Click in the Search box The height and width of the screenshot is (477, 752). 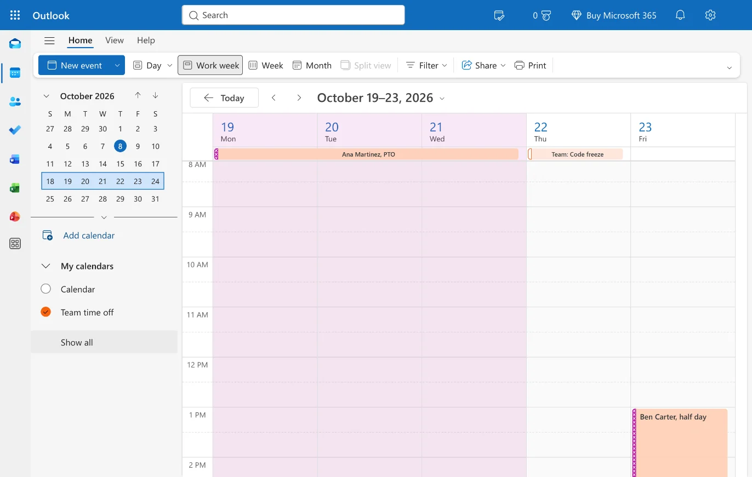(293, 15)
